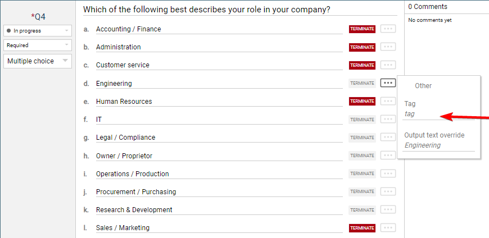Screen dimensions: 489x238
Task: Disable TERMINATE on Accounting / Finance
Action: coord(362,29)
